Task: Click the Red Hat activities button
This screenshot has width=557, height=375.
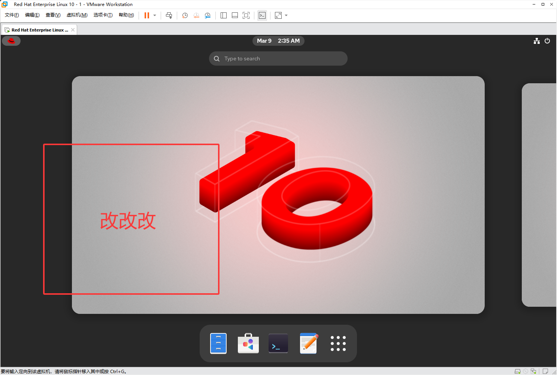Action: click(x=11, y=41)
